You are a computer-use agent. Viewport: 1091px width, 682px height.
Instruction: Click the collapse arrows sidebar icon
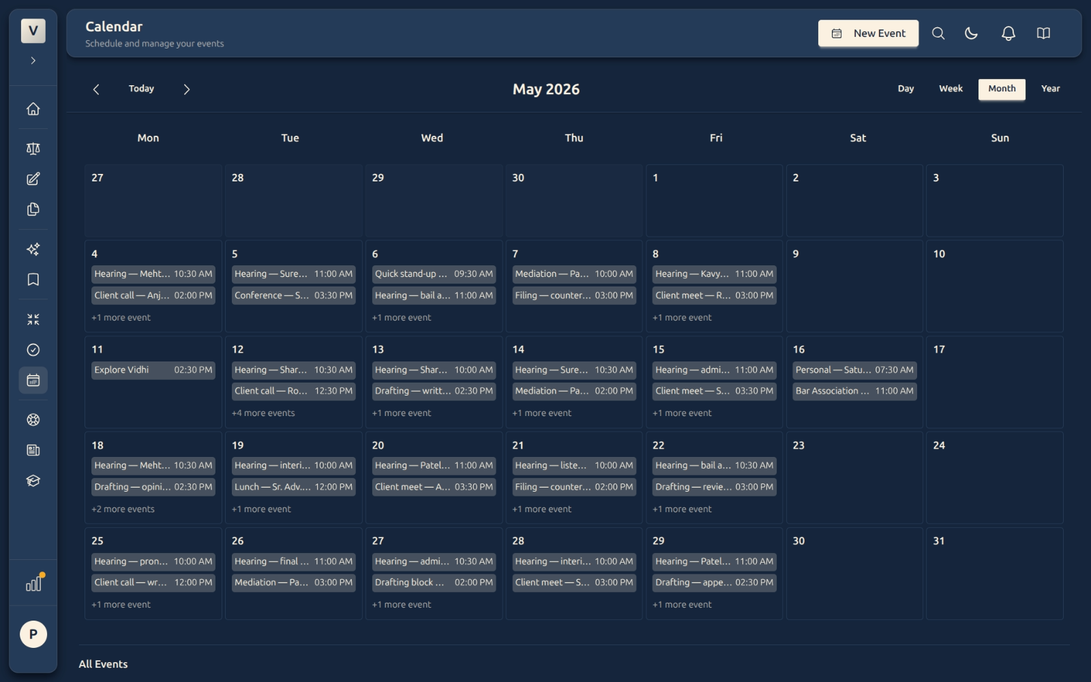click(33, 319)
